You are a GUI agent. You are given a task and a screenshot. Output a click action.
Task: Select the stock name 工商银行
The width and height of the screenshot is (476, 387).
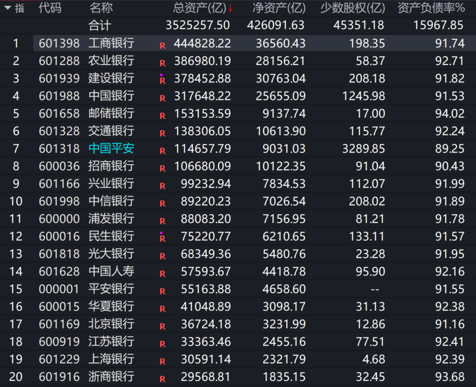tap(111, 43)
